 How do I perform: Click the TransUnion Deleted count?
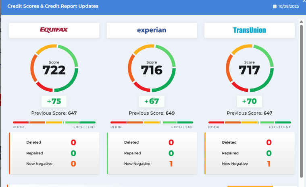pos(269,142)
